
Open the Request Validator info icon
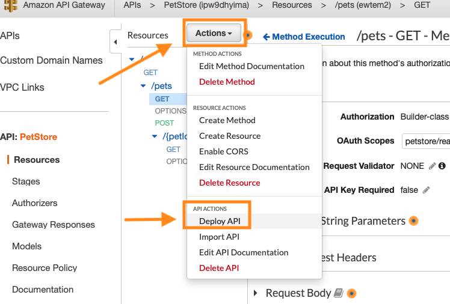coord(442,166)
